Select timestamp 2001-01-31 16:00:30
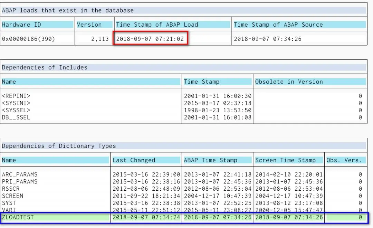 pos(218,96)
